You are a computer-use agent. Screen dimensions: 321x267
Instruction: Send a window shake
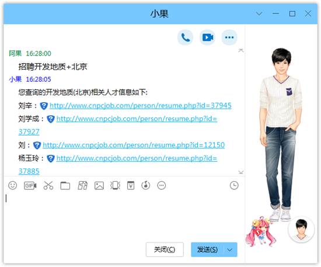(x=115, y=186)
